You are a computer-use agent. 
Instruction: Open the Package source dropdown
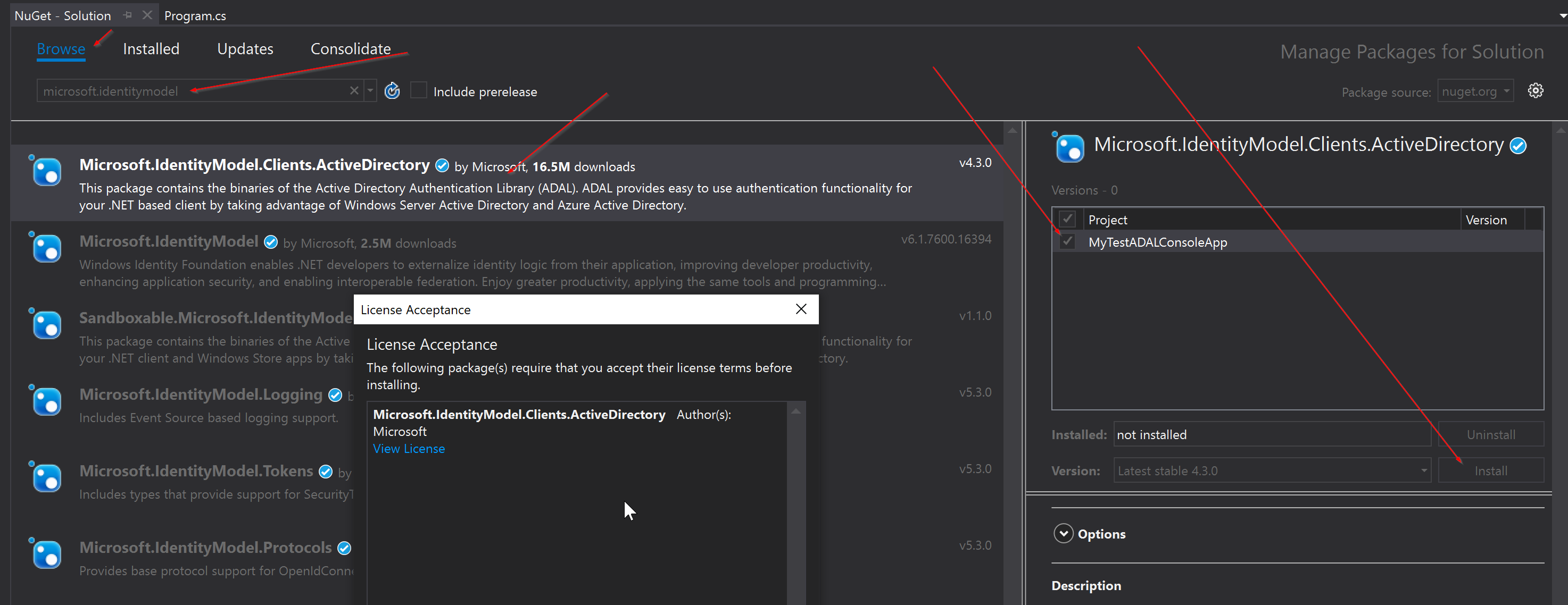[1475, 91]
